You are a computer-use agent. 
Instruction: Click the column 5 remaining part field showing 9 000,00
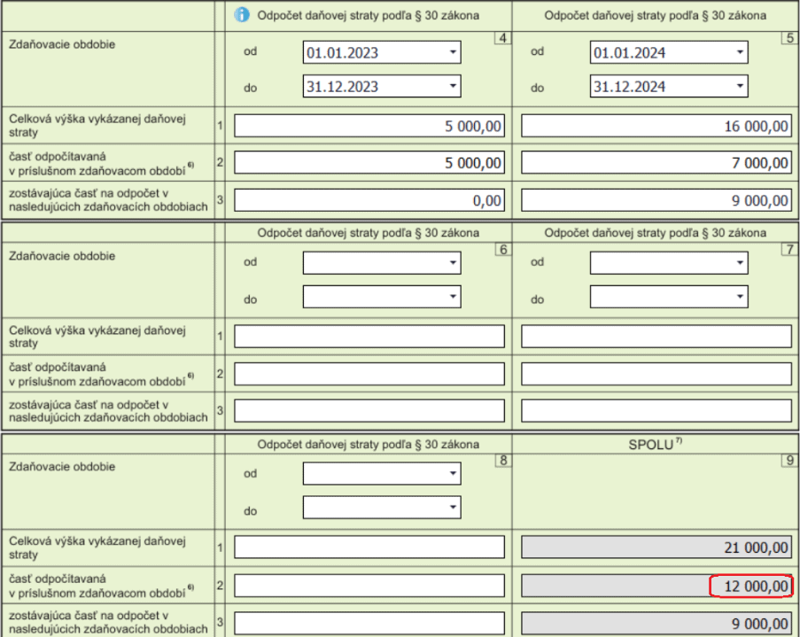[x=656, y=200]
